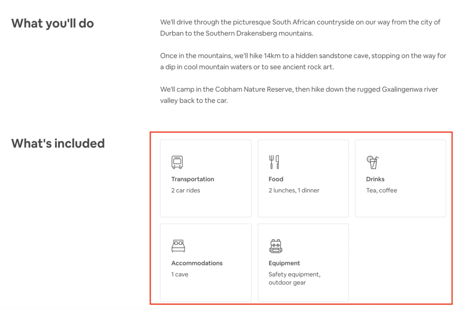Click the '2 car rides' text
Screen dimensions: 461x309
(x=185, y=190)
